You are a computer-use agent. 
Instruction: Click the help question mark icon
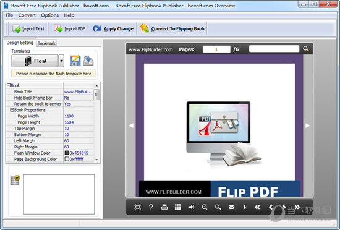click(x=151, y=207)
